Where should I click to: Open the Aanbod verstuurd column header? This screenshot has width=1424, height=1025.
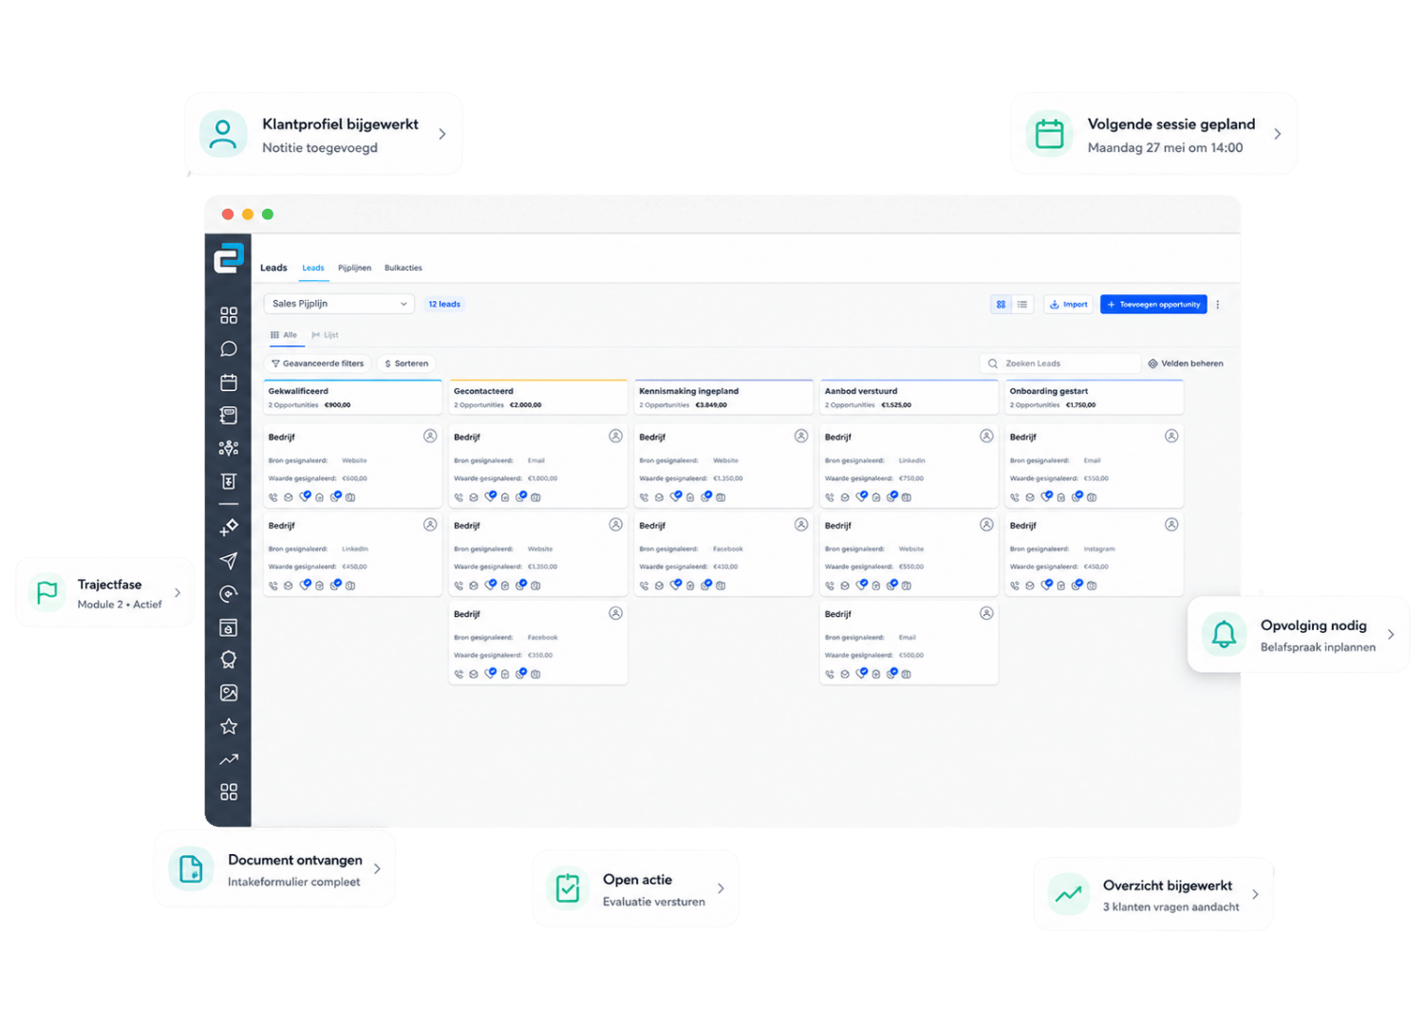(x=909, y=398)
